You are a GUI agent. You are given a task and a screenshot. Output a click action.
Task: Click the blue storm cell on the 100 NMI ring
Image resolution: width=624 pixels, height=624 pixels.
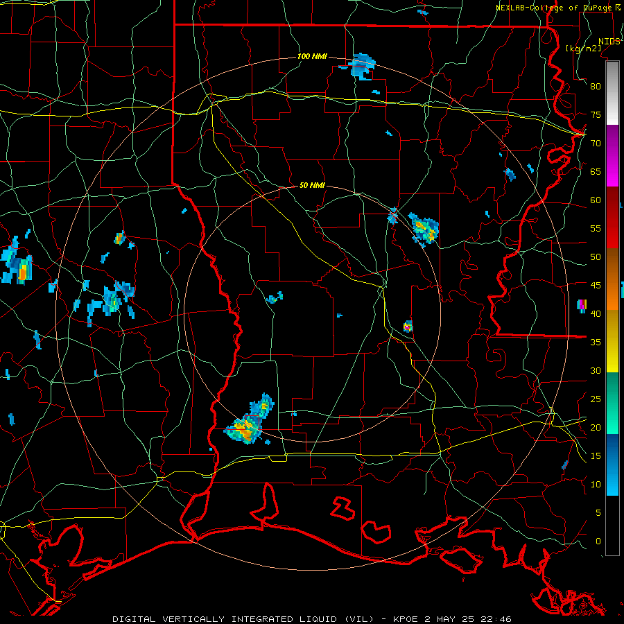(x=361, y=66)
